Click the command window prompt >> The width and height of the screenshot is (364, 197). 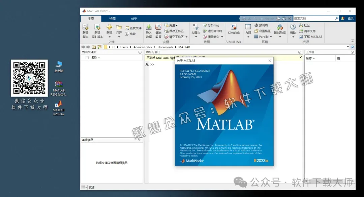tap(152, 65)
